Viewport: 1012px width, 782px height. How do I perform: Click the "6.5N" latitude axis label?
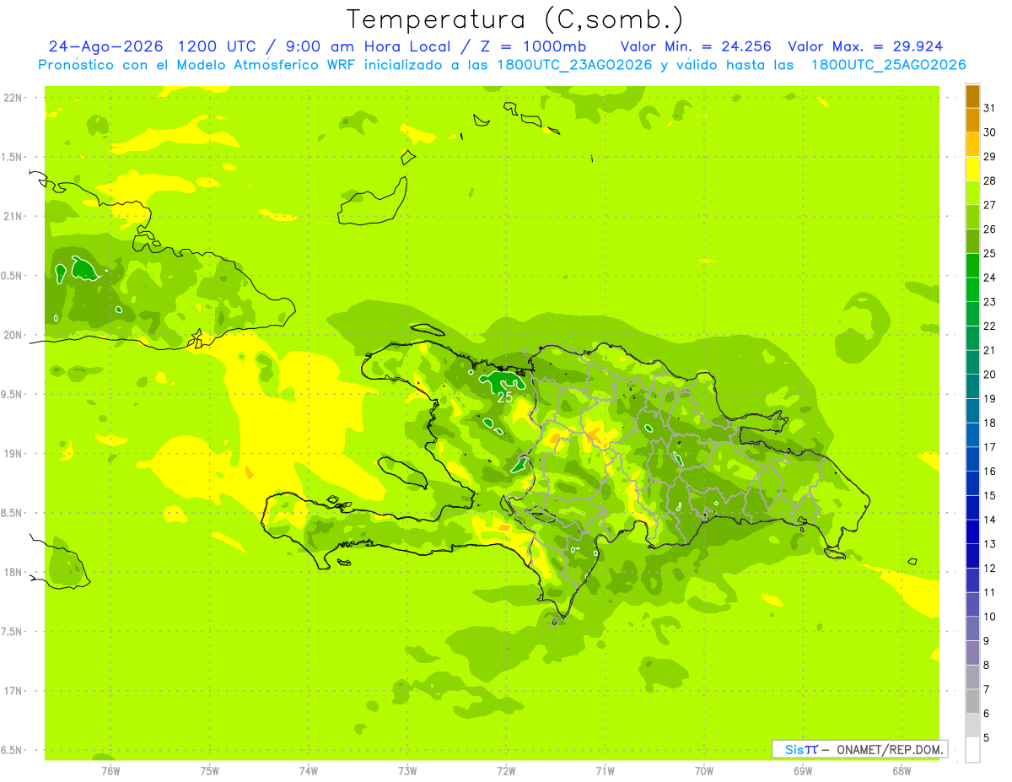(13, 750)
